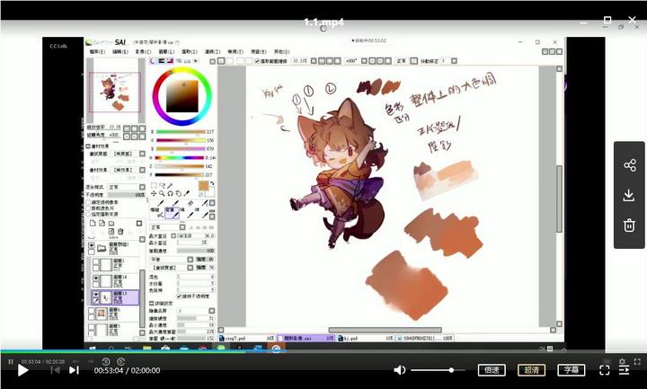Open the 編輯(E) menu in SAI
Screen dimensions: 647x389
pos(120,51)
